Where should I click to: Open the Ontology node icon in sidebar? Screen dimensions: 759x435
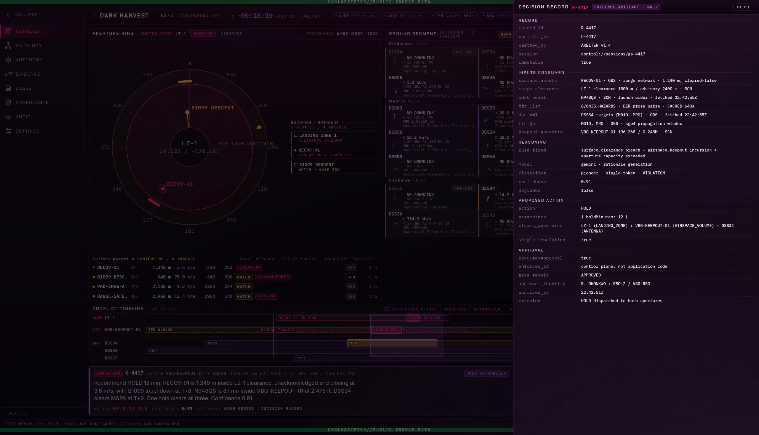pos(8,46)
